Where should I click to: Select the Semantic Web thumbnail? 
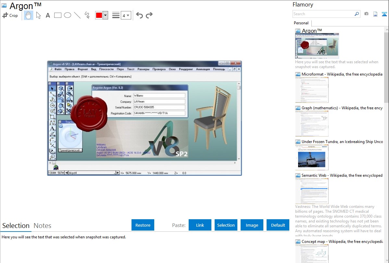[x=312, y=191]
